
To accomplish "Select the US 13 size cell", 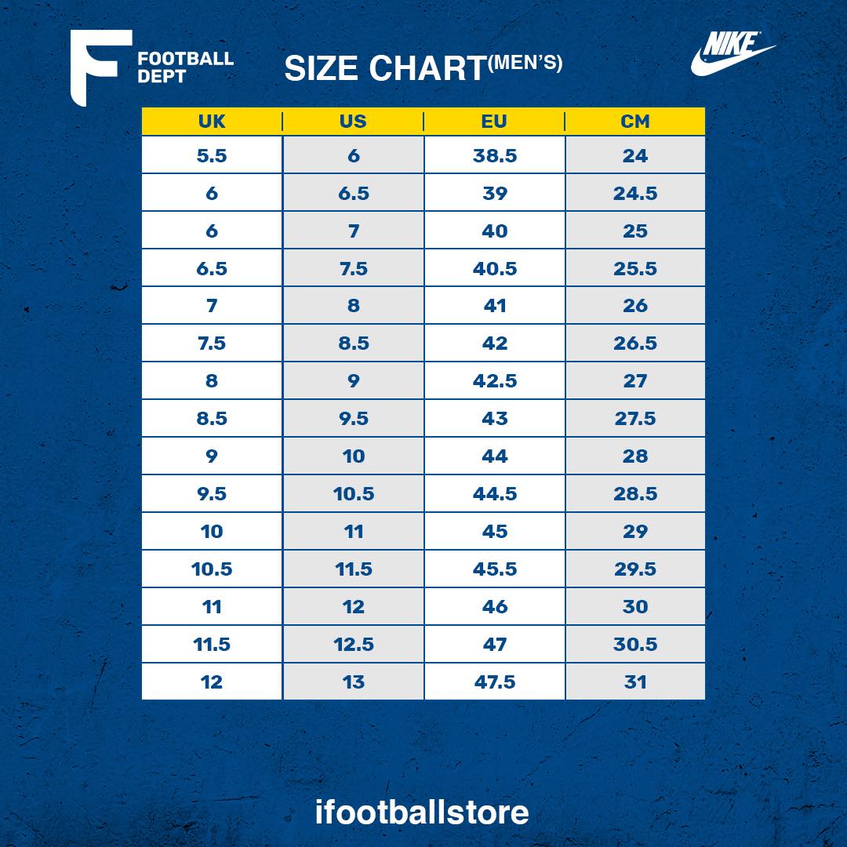I will click(x=353, y=682).
